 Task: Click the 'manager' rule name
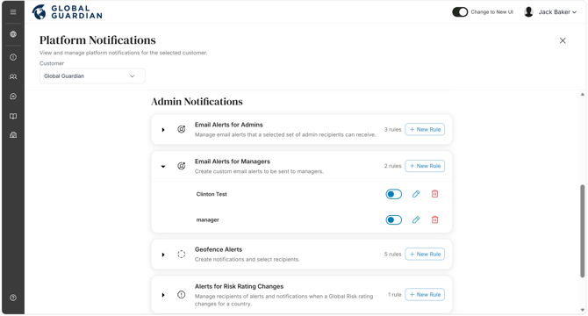point(207,220)
